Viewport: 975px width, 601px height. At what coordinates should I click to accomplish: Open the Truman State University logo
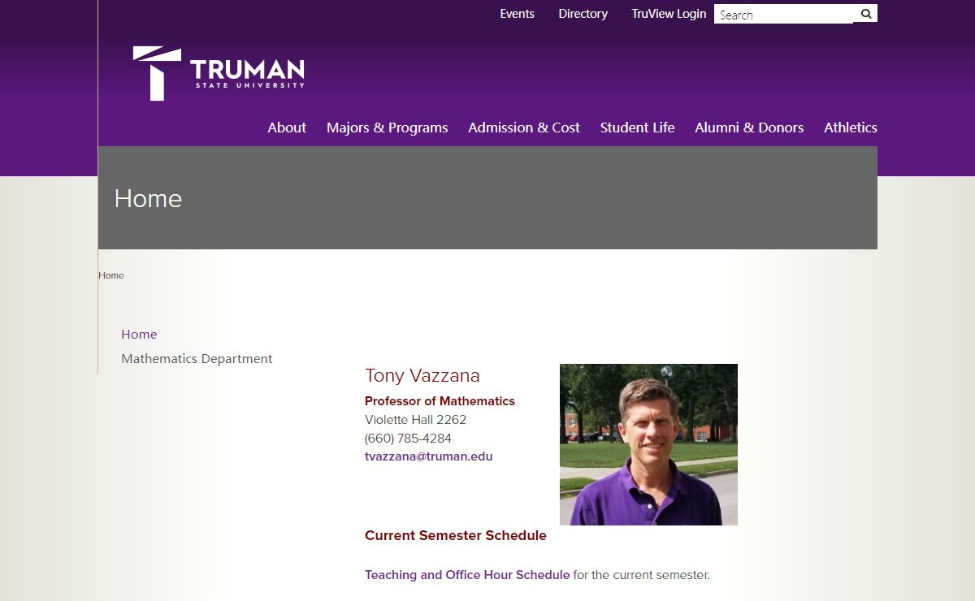pos(219,73)
